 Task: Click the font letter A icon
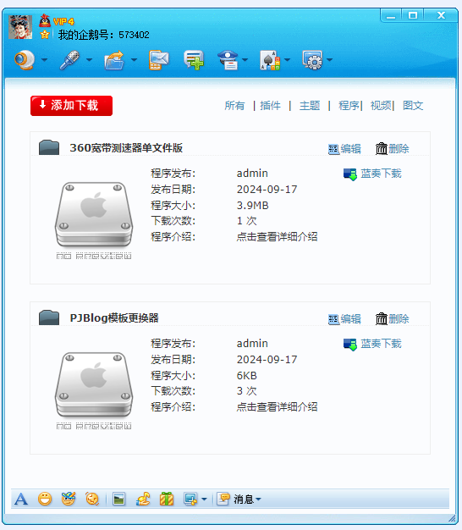click(21, 499)
